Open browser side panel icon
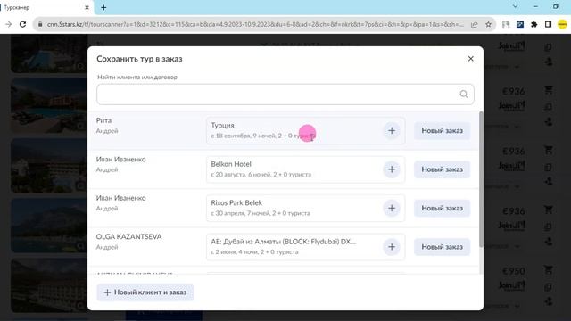 [548, 24]
